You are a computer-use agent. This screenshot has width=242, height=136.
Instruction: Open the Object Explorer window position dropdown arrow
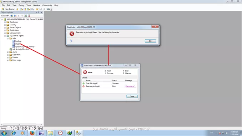(x=36, y=12)
